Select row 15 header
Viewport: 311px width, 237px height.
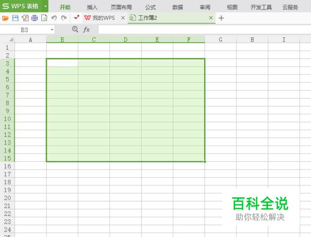[x=7, y=158]
